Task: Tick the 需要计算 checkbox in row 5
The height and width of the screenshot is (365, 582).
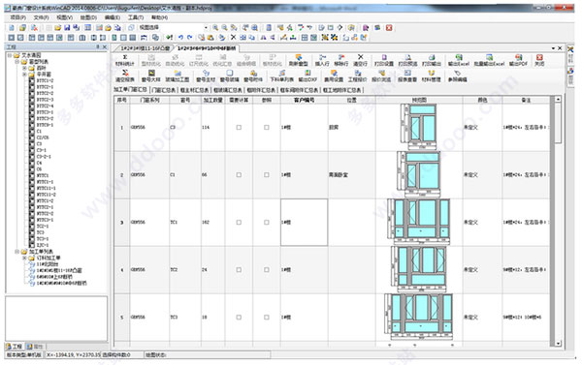Action: tap(239, 318)
